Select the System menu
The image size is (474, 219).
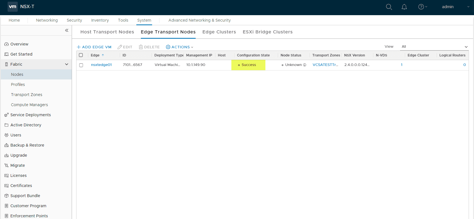click(144, 20)
